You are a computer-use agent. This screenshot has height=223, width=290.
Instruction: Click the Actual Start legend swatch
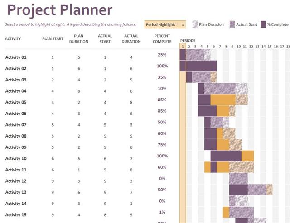tap(232, 24)
